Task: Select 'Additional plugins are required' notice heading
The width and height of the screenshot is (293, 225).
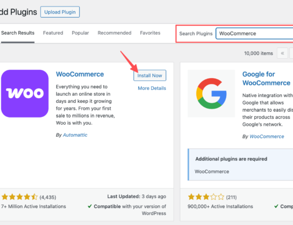Action: pyautogui.click(x=231, y=159)
